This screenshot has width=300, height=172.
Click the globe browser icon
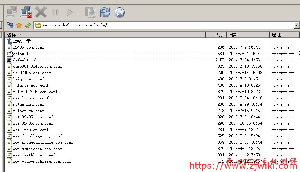119,12
